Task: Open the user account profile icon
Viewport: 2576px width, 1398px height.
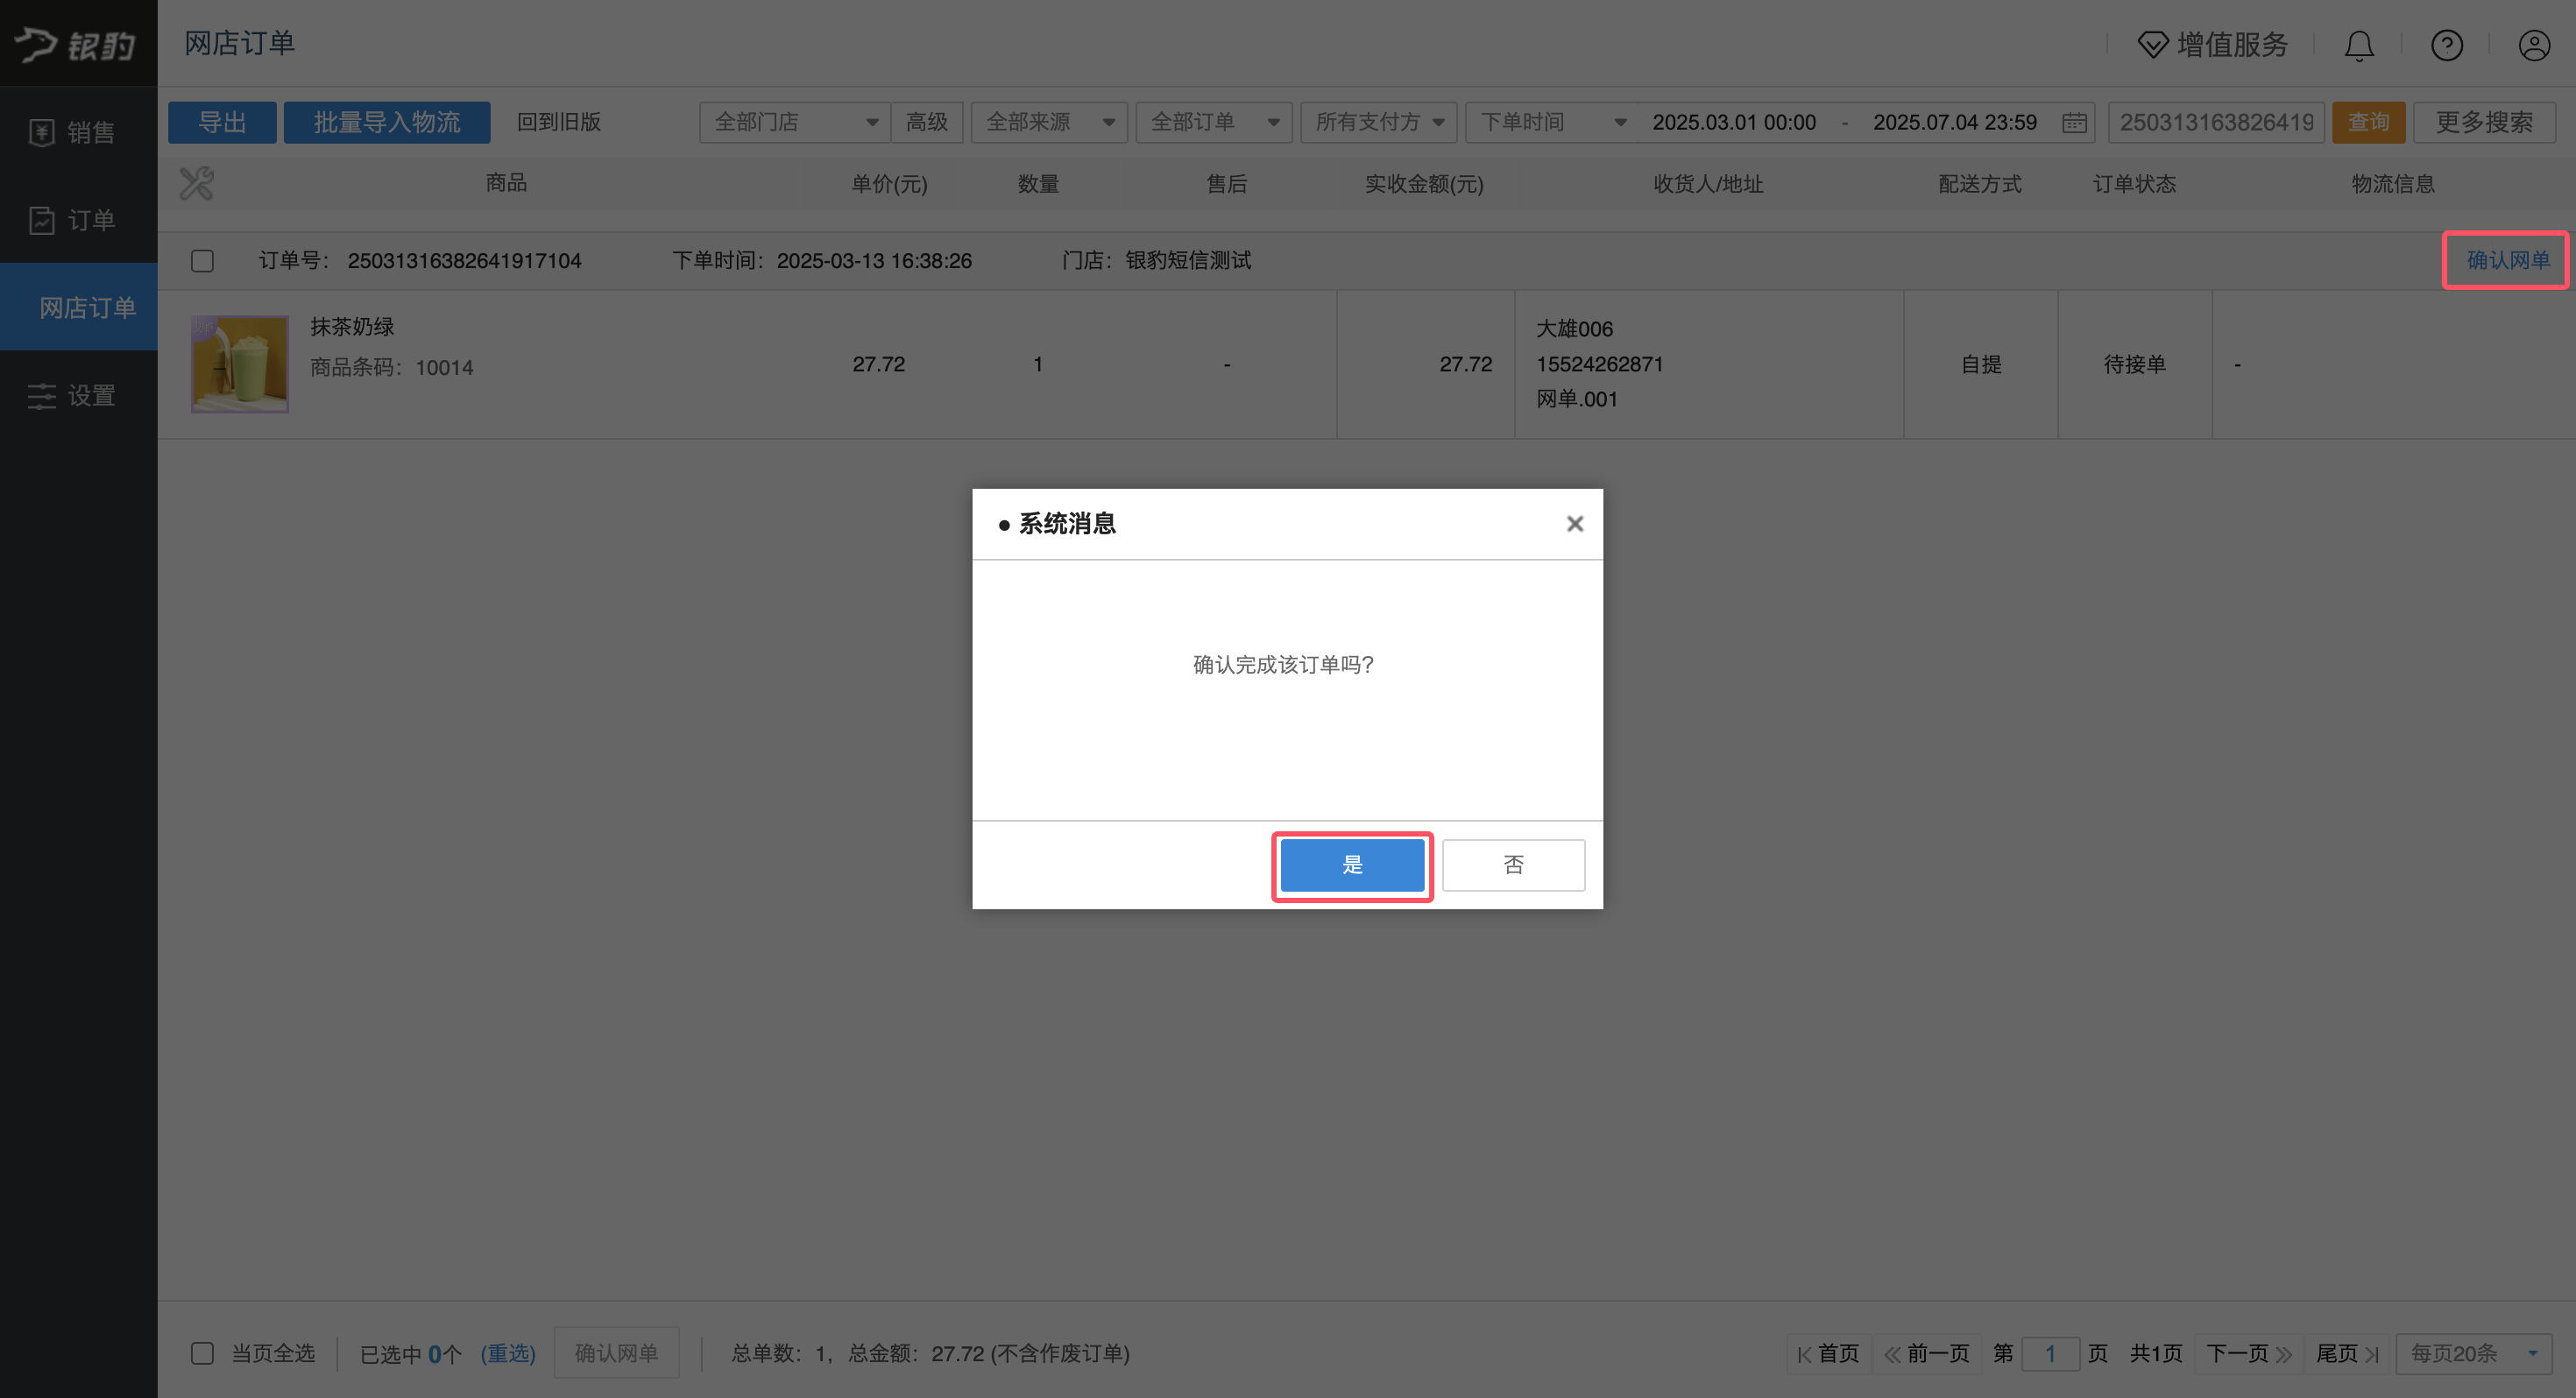Action: [x=2534, y=45]
